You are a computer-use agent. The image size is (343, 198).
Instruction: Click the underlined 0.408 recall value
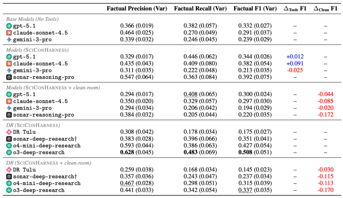click(x=191, y=94)
